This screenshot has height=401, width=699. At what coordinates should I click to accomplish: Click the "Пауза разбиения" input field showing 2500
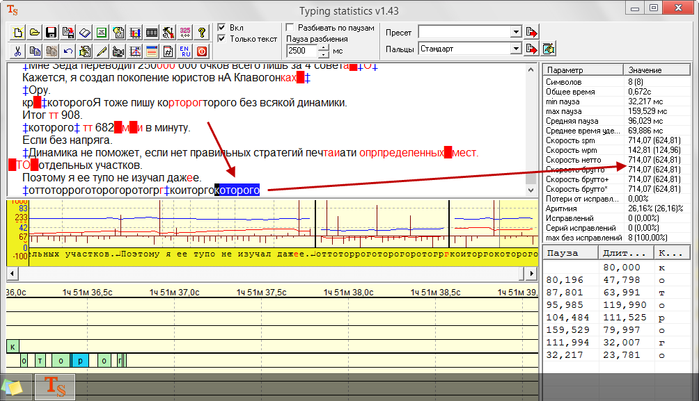pos(301,51)
